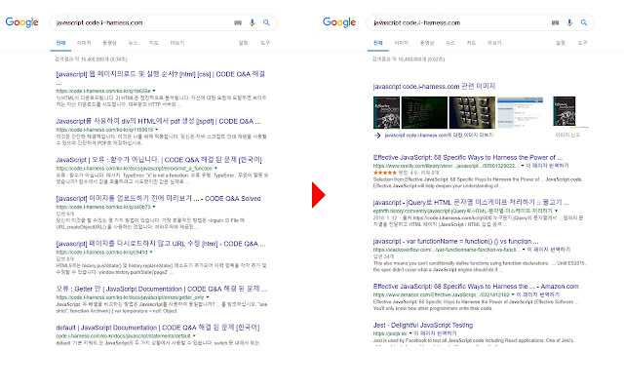Image resolution: width=624 pixels, height=390 pixels.
Task: Expand URL dropdown arrow under the 함수가 아닙니다 result
Action: pos(215,169)
